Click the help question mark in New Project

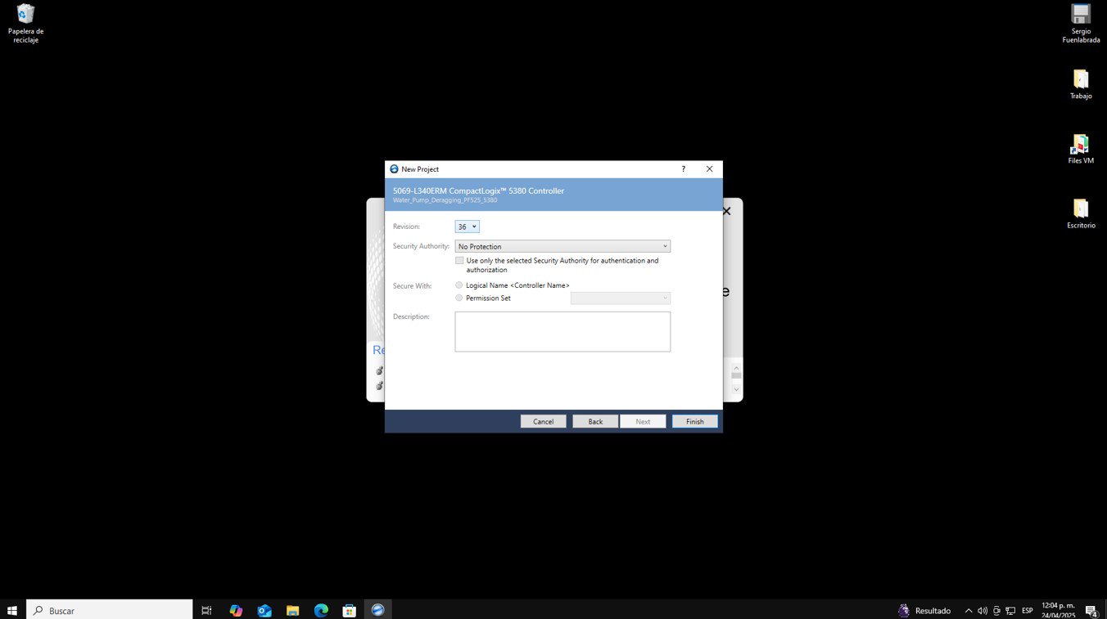(x=683, y=169)
